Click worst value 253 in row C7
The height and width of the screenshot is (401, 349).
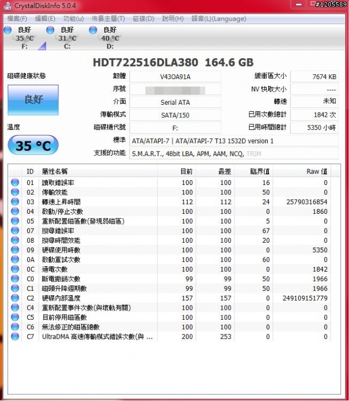pyautogui.click(x=226, y=337)
